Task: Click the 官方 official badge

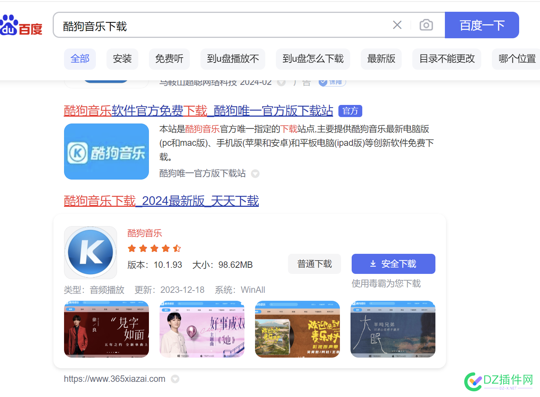Action: 350,111
